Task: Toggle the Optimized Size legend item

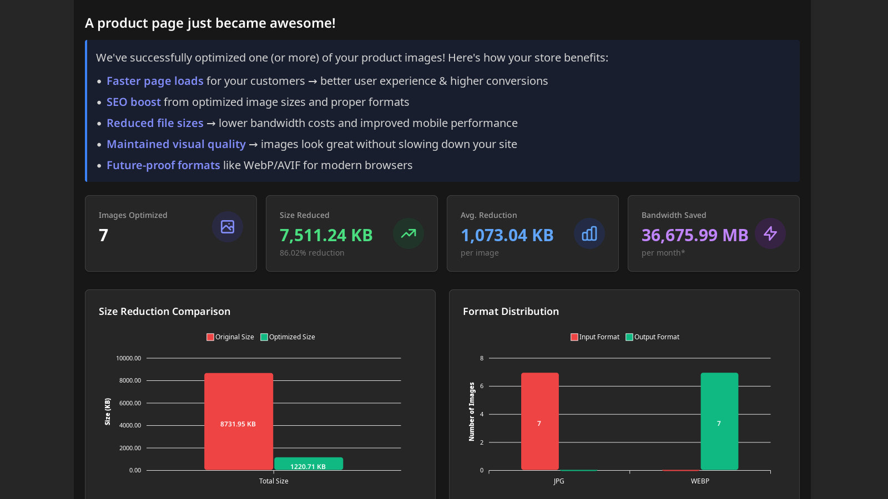Action: (287, 337)
